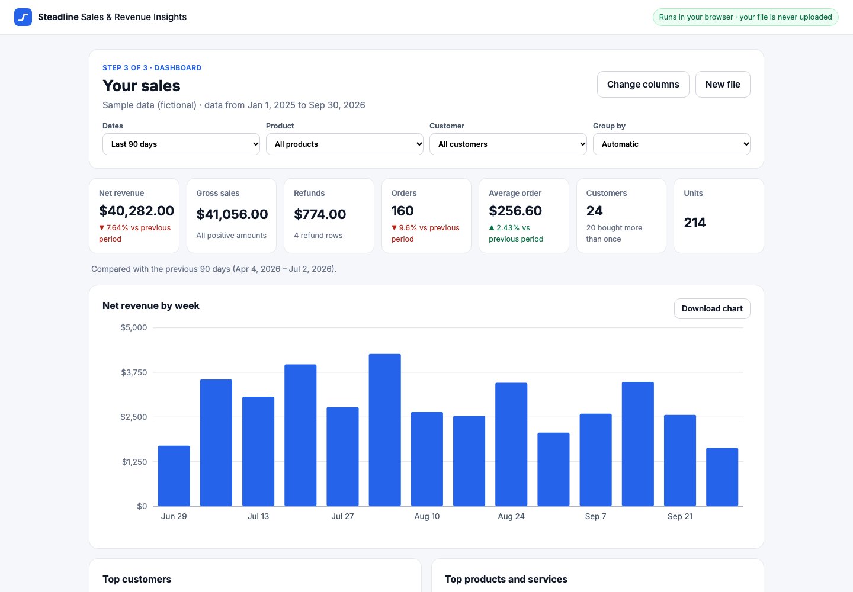Screen dimensions: 853x592
Task: Click the sample data date range text
Action: pos(234,105)
